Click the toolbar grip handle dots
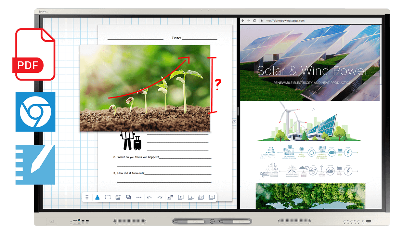 (x=87, y=197)
